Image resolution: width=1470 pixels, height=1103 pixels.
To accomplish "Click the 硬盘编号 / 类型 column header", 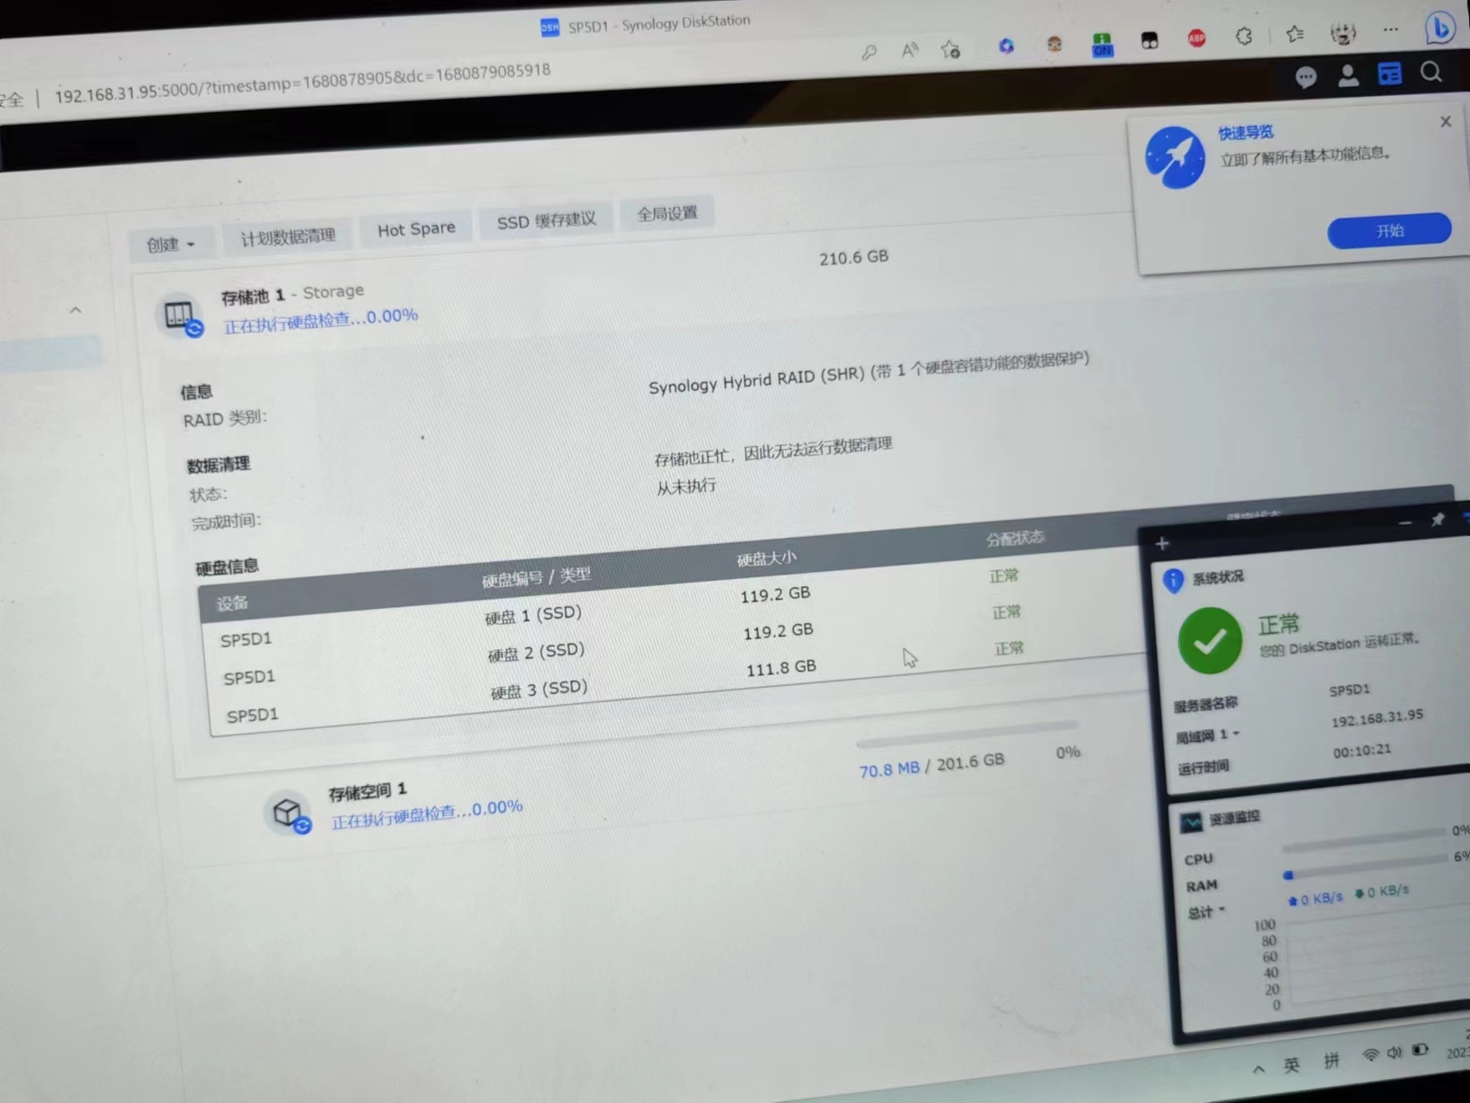I will click(x=536, y=576).
